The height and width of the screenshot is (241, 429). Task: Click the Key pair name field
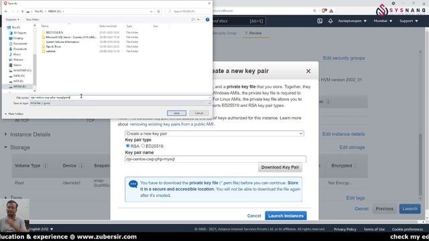coord(215,159)
